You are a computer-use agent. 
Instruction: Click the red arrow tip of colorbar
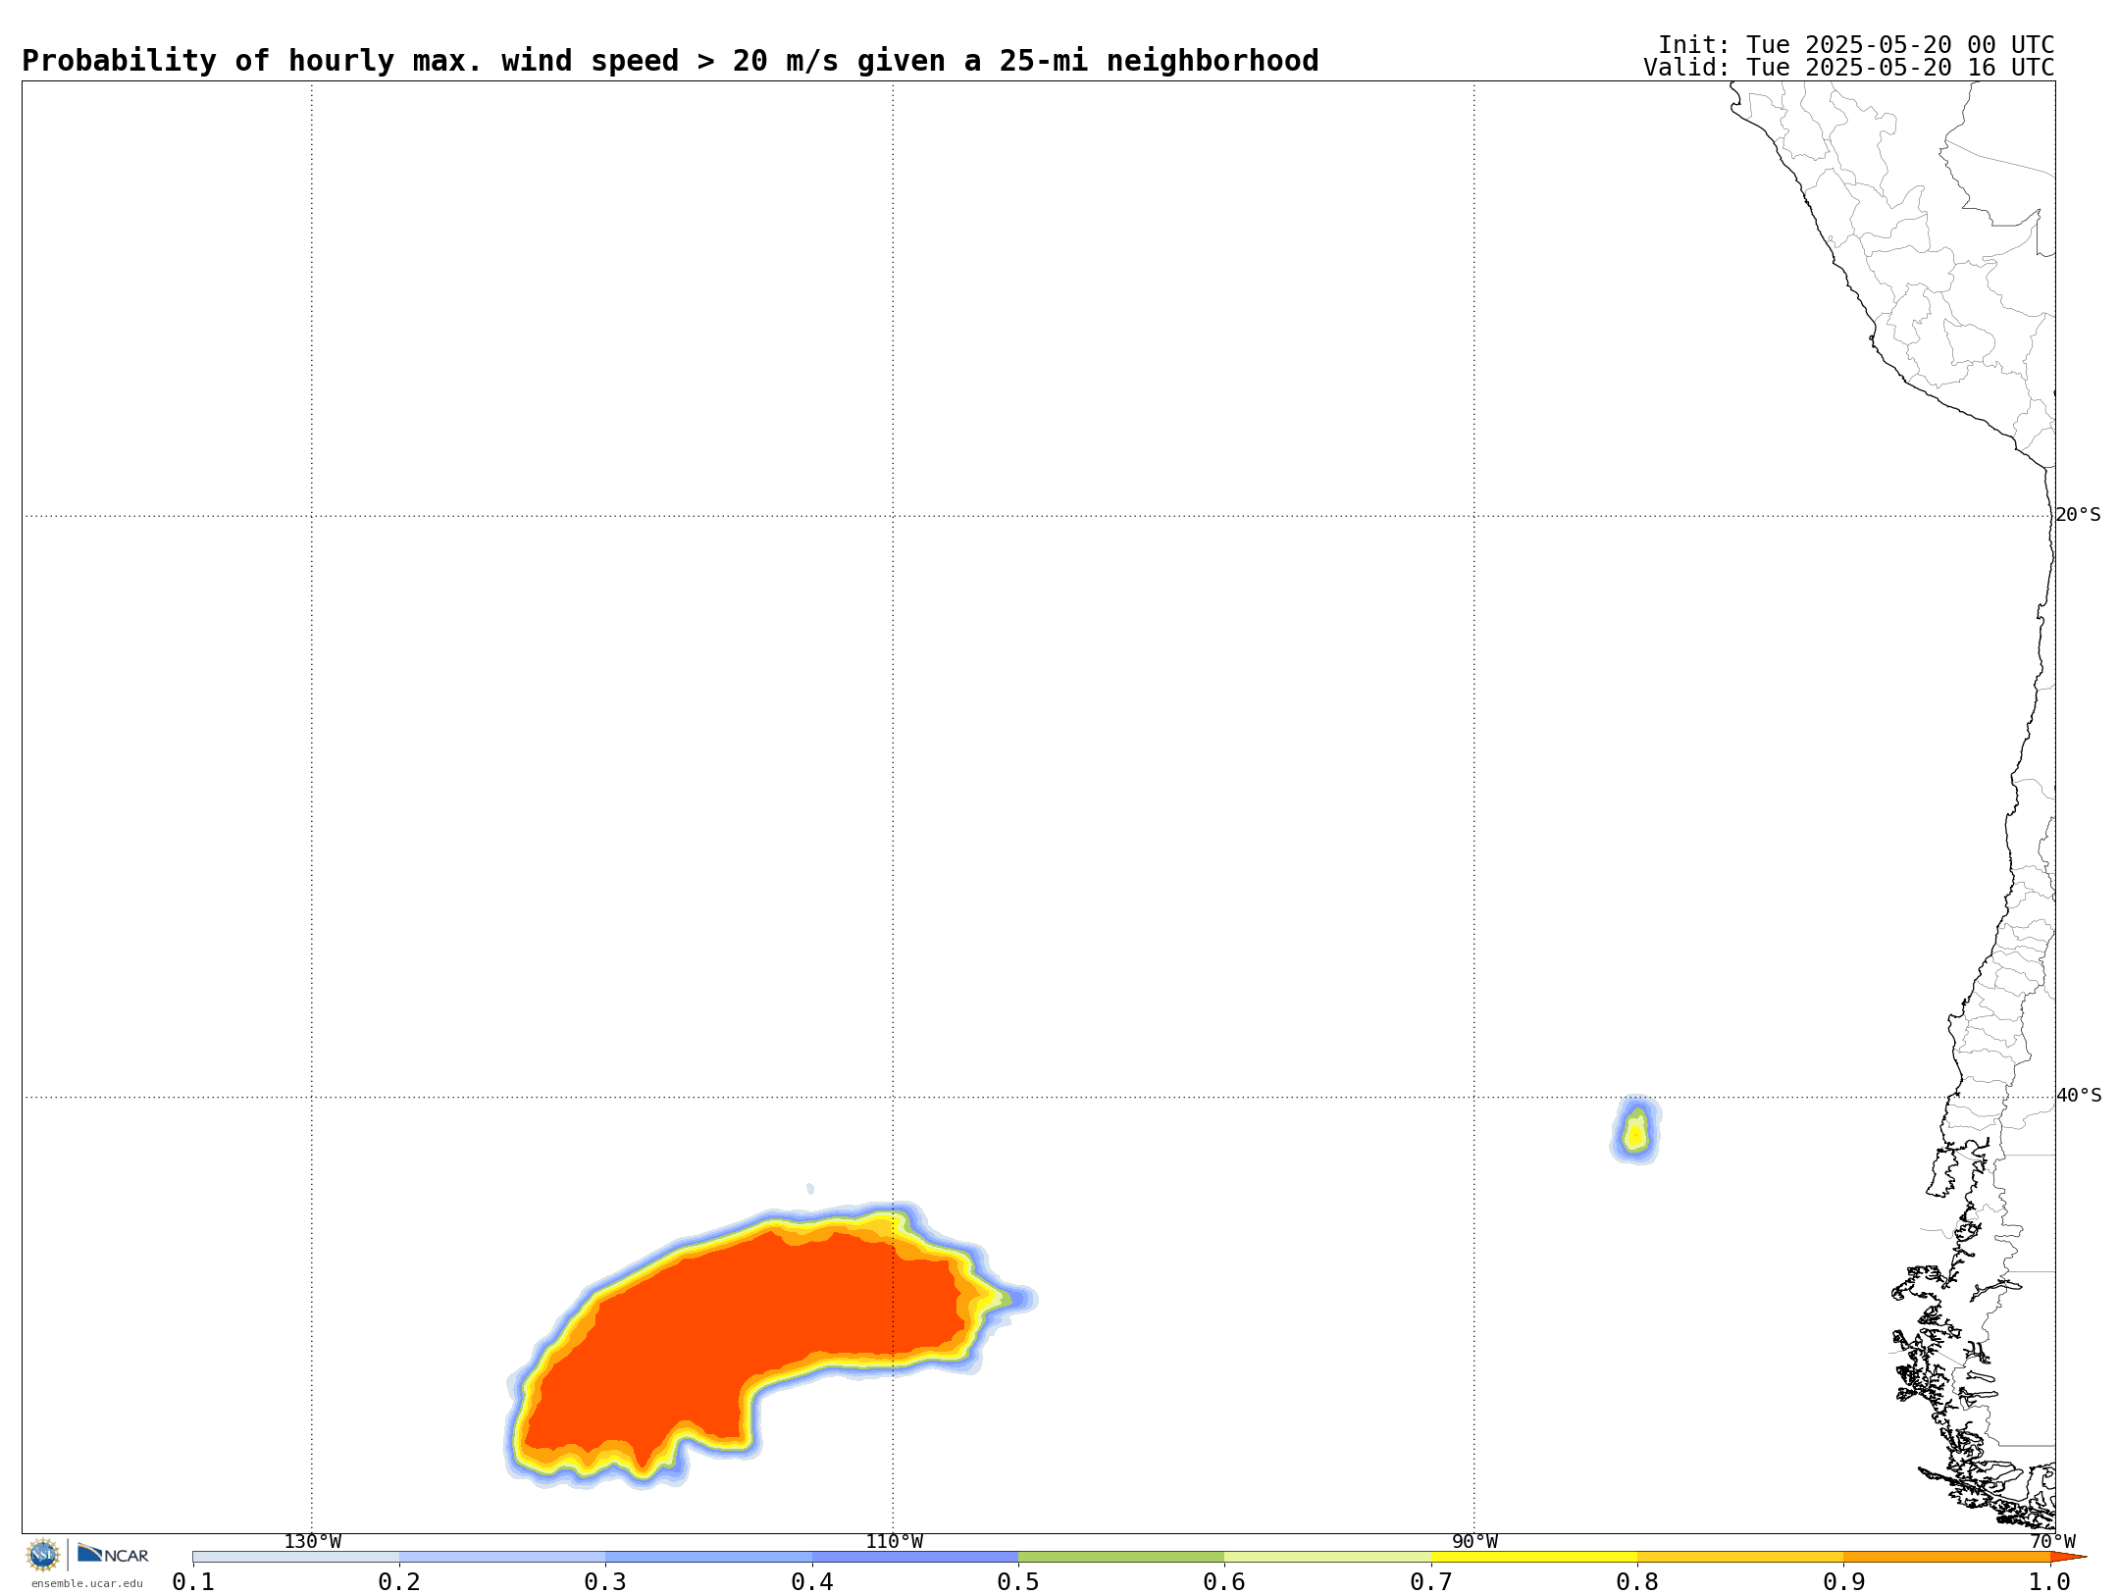pos(2067,1557)
